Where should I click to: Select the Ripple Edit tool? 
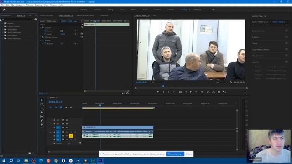point(42,108)
